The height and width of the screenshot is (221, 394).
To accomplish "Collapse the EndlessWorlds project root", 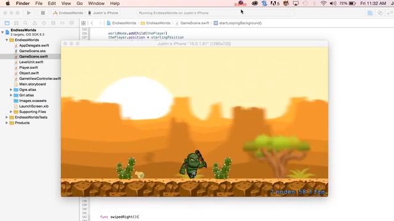I will 2,32.
